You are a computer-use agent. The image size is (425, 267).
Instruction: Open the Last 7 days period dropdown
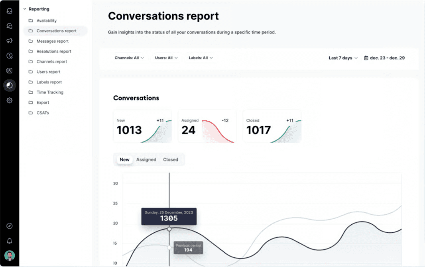[x=343, y=58]
